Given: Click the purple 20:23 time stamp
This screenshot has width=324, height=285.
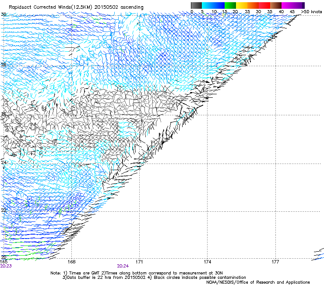Looking at the screenshot, I should 6,266.
